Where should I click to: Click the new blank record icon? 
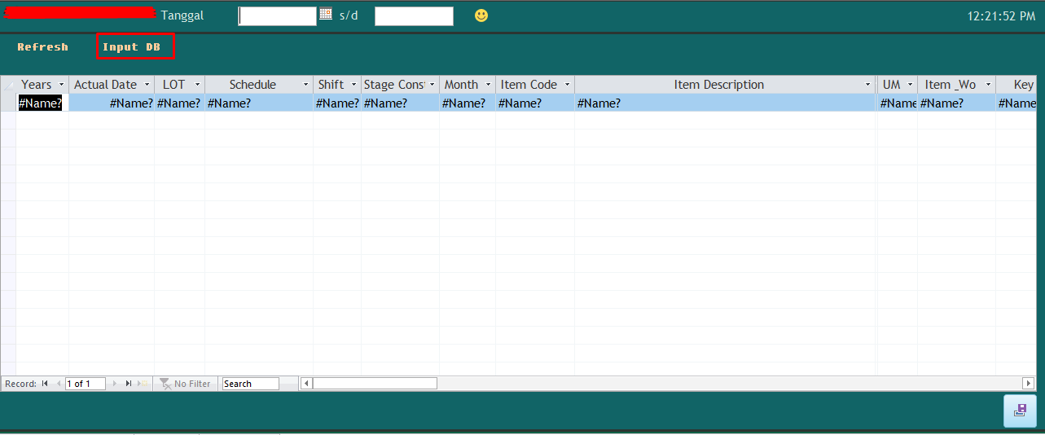click(143, 384)
